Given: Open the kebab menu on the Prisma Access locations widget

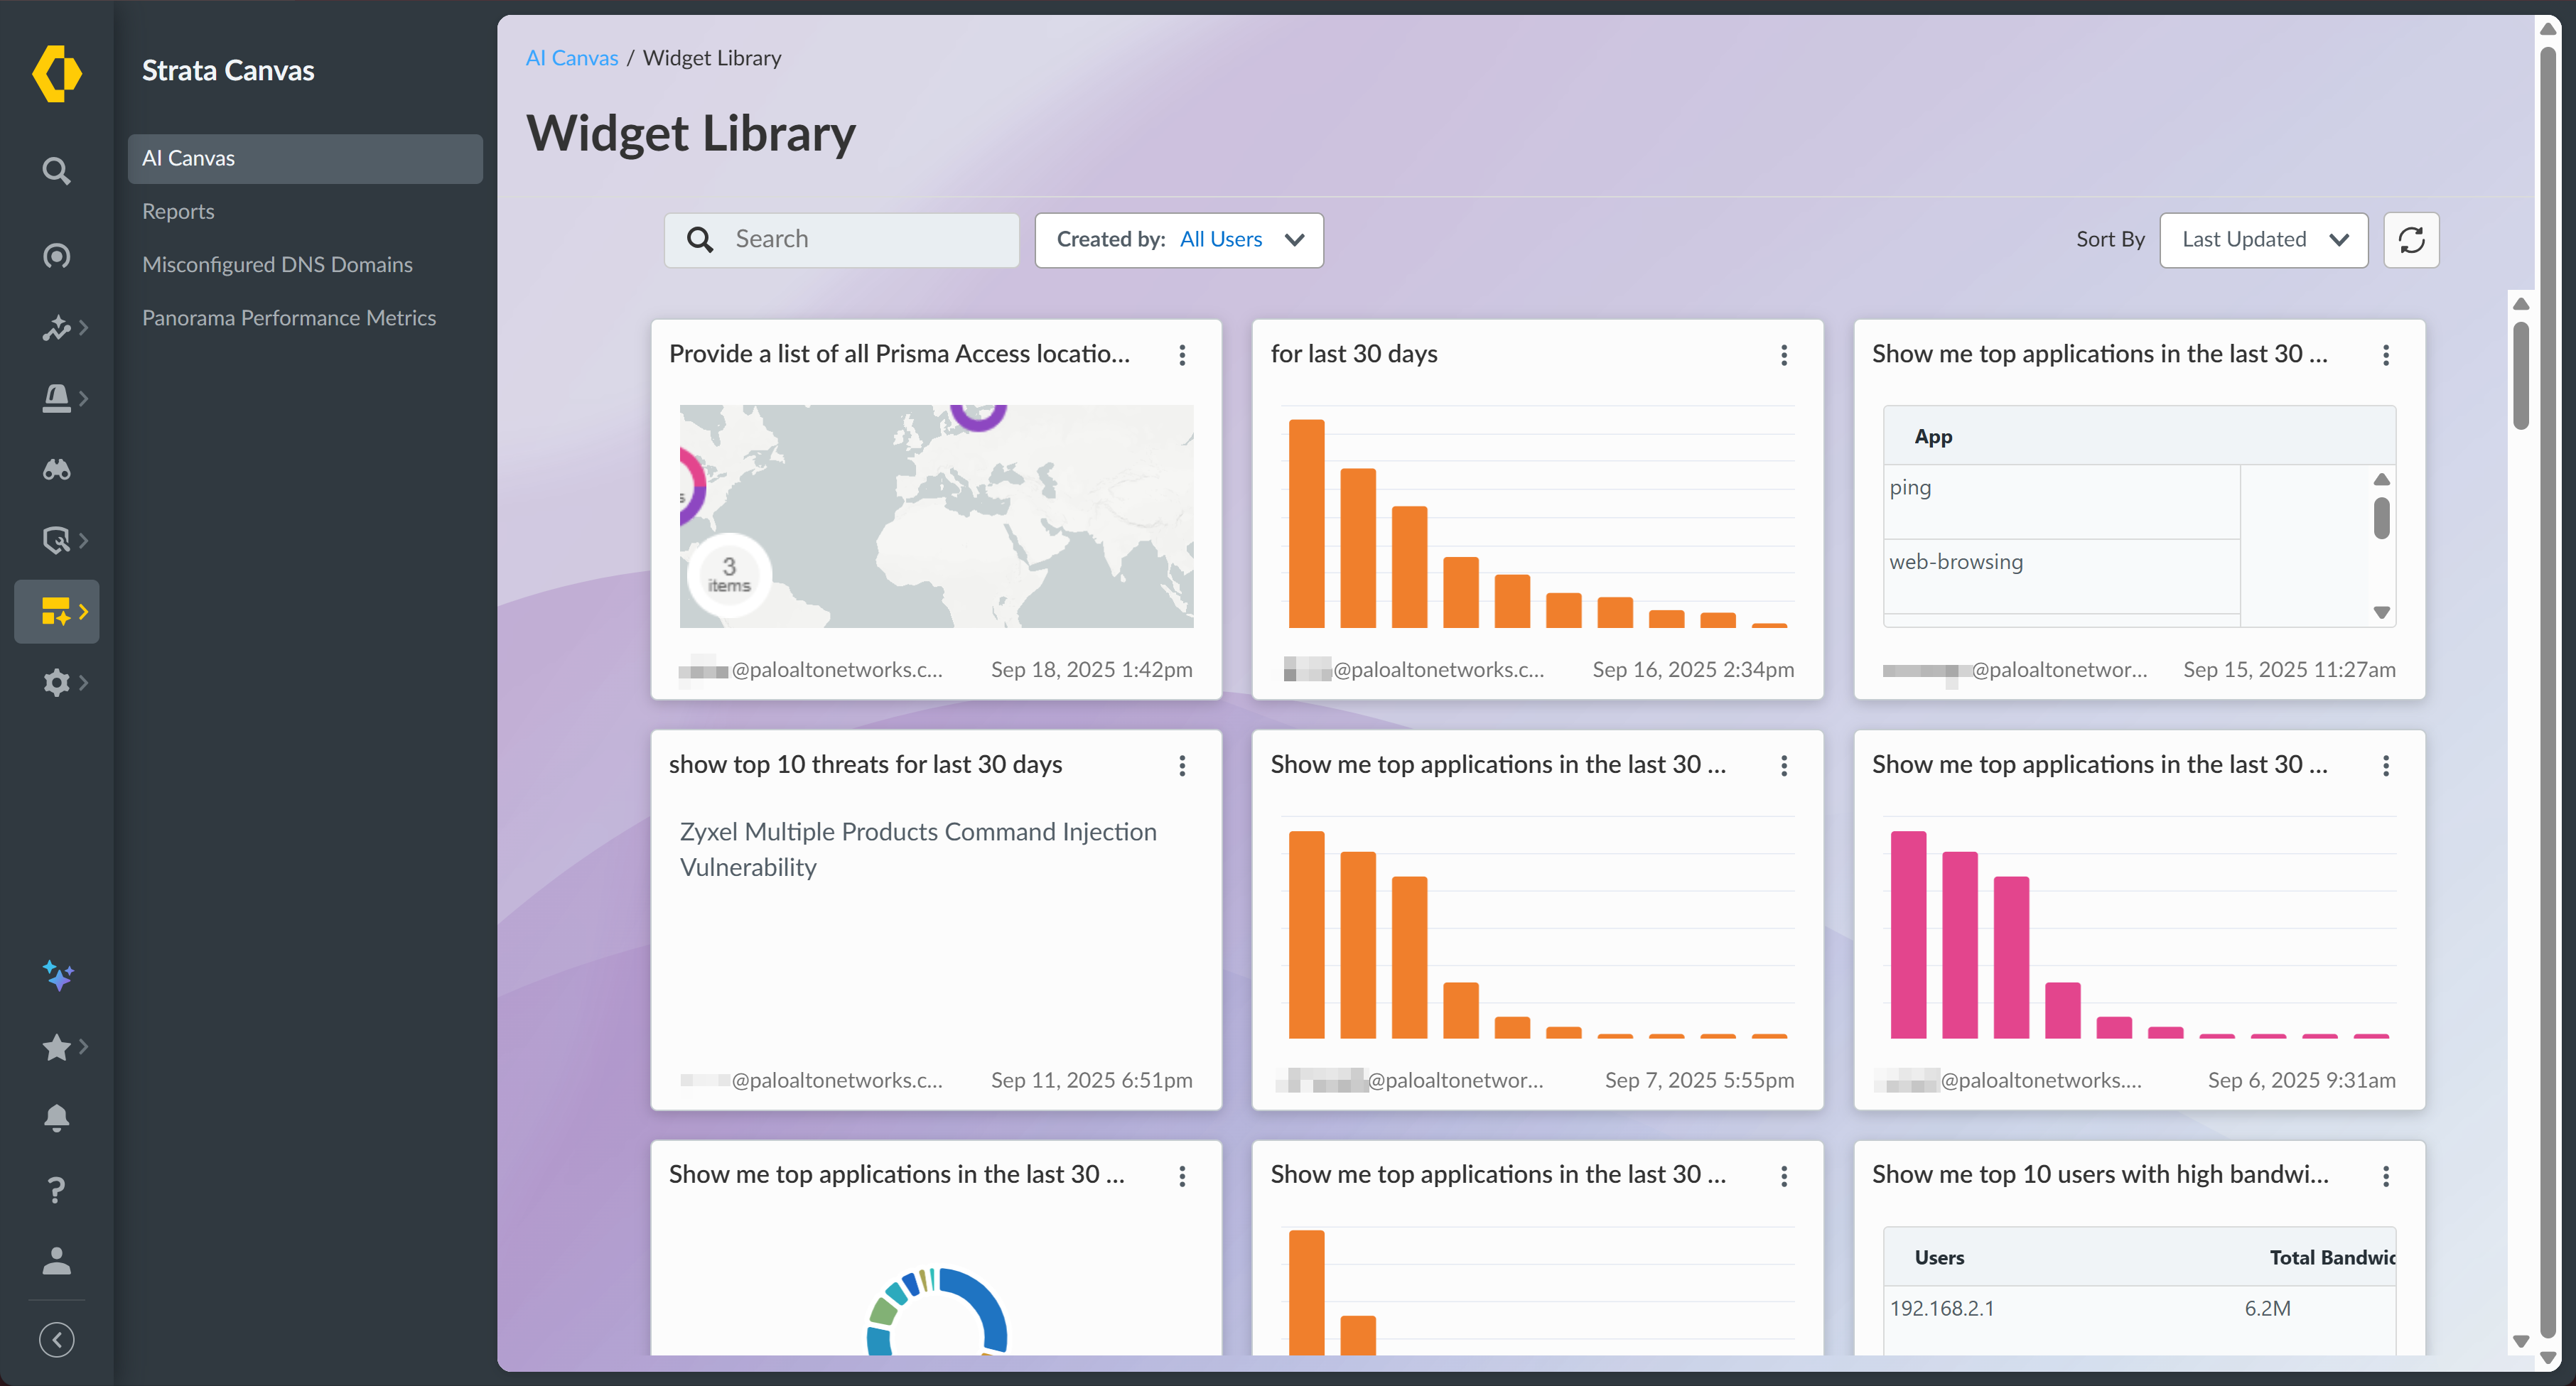Looking at the screenshot, I should 1182,355.
